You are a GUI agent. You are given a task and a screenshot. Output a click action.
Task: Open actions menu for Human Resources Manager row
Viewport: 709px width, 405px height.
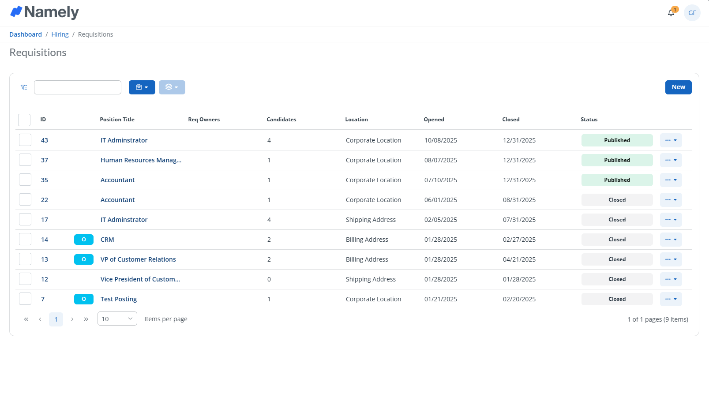pyautogui.click(x=671, y=160)
